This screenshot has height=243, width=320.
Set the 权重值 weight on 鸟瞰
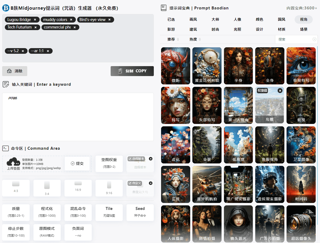click(x=263, y=91)
